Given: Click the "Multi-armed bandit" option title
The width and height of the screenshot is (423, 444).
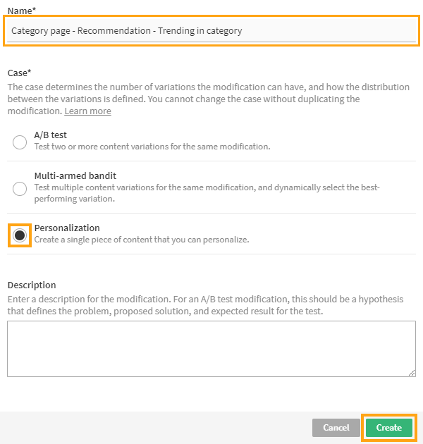Looking at the screenshot, I should tap(75, 175).
